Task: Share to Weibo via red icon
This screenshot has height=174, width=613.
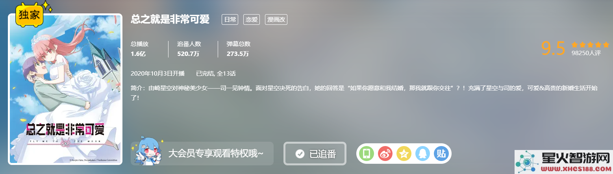Action: click(x=385, y=154)
